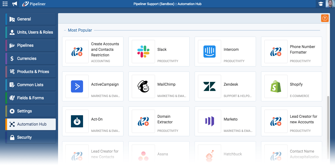
Task: Open the Zendesk integration icon
Action: (x=209, y=86)
